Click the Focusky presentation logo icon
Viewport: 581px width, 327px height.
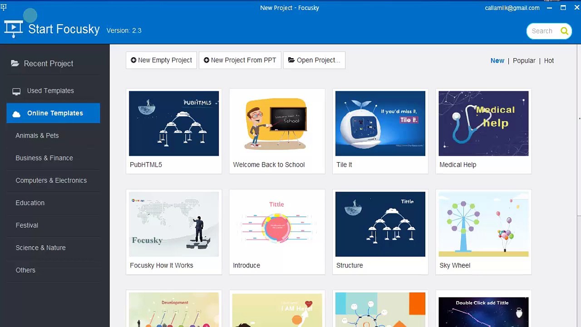(14, 29)
